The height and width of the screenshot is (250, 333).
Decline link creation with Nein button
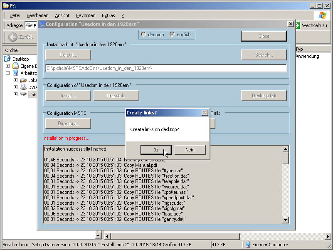click(190, 150)
